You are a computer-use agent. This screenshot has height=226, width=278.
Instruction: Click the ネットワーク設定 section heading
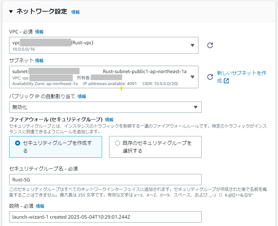(42, 12)
